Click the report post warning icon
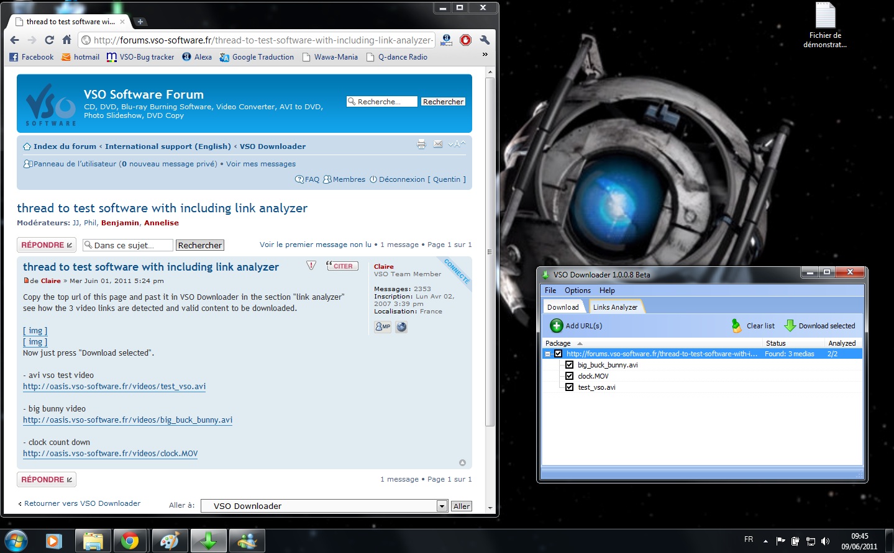Viewport: 894px width, 553px height. point(311,266)
